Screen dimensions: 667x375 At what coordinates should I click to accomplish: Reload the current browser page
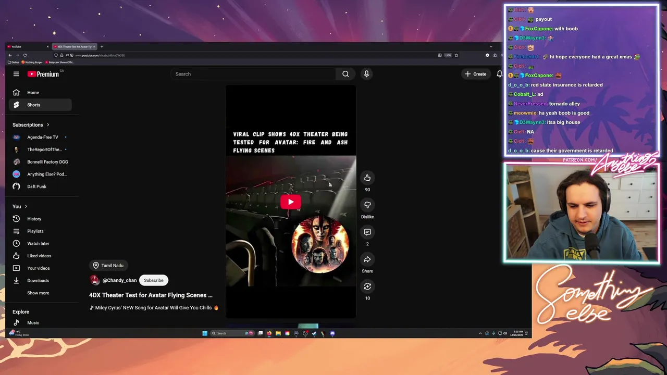[x=25, y=55]
